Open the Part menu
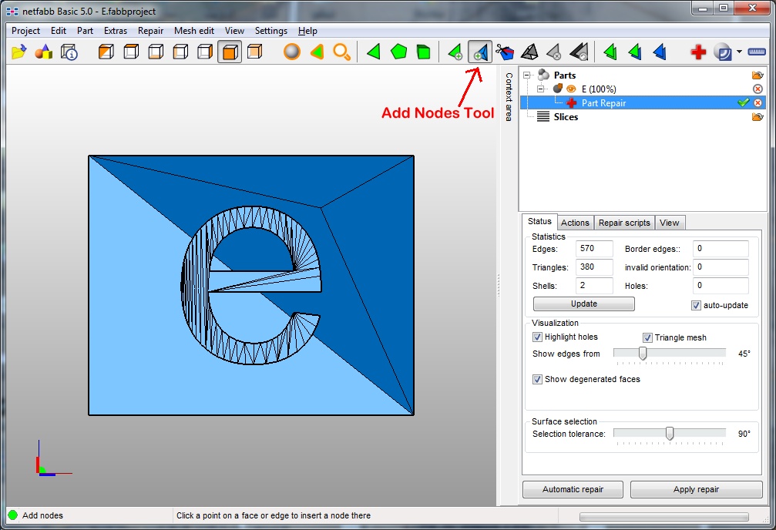Screen dimensions: 776x530 coord(85,31)
